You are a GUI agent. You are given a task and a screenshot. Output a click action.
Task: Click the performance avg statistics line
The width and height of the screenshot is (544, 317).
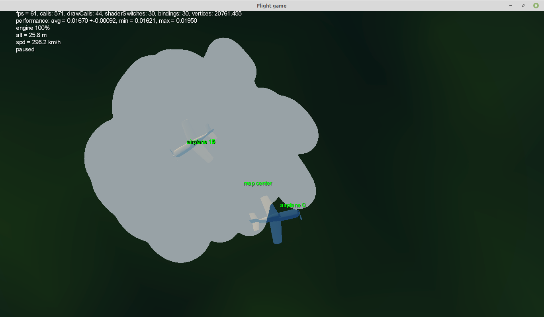point(106,21)
